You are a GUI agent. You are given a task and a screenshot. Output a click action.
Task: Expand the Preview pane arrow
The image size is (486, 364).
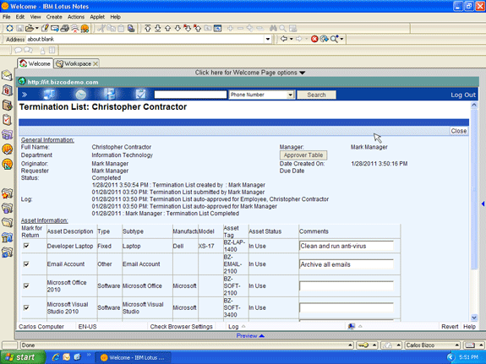(262, 335)
